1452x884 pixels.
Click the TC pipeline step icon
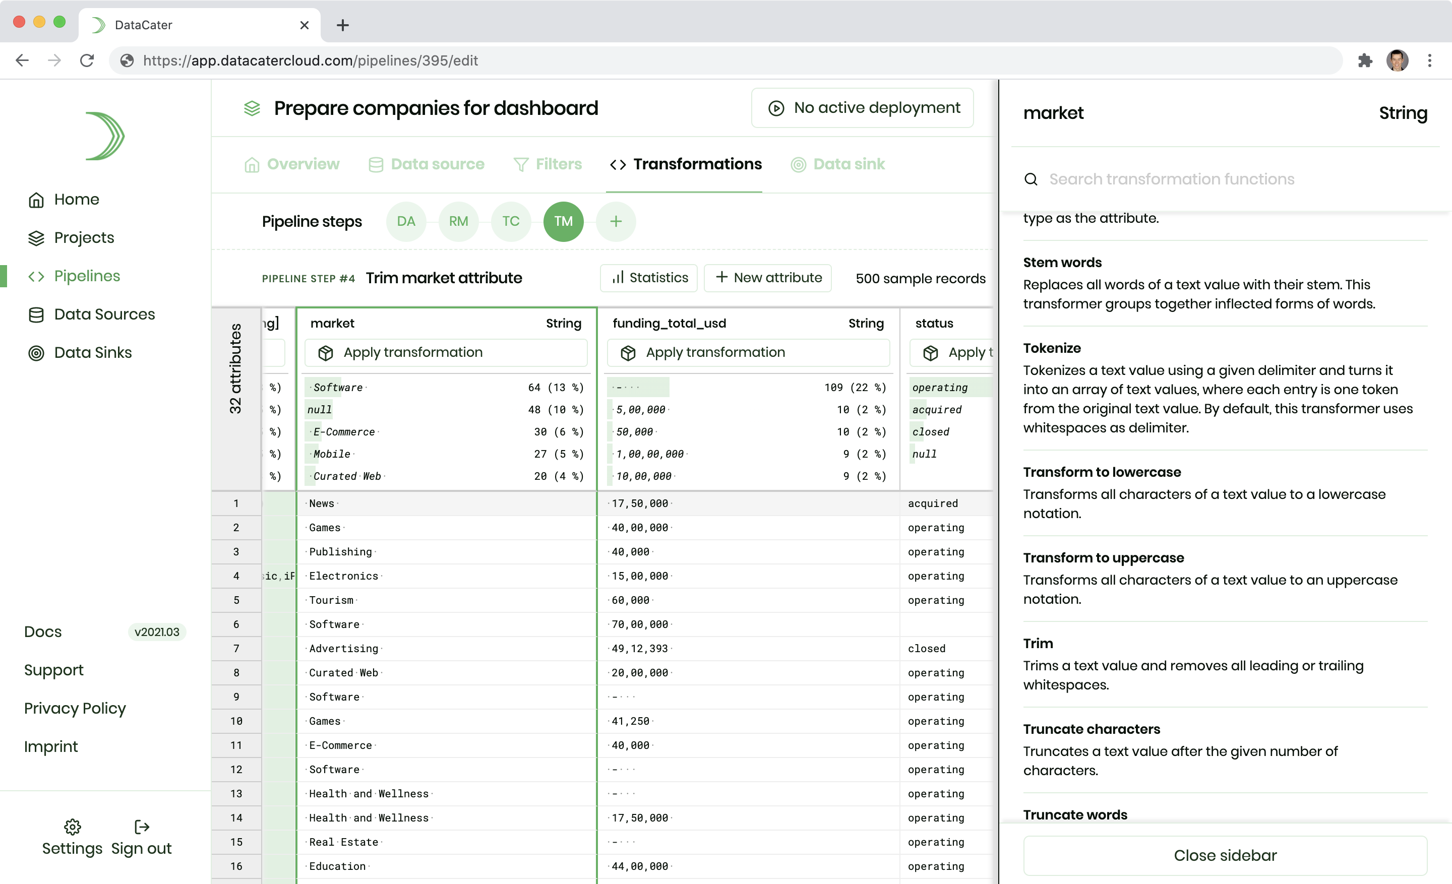[x=510, y=221]
